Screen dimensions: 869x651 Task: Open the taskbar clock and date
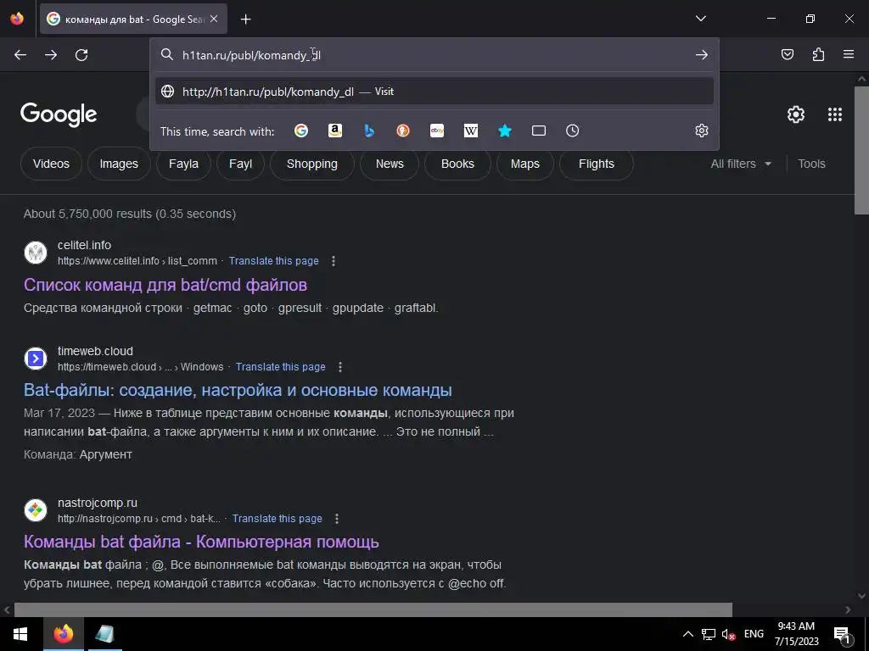[796, 634]
